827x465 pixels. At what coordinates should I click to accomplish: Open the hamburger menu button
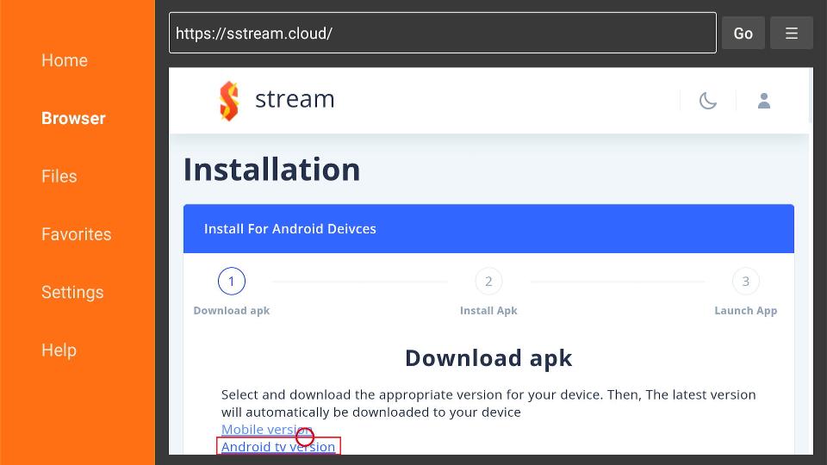(x=791, y=34)
